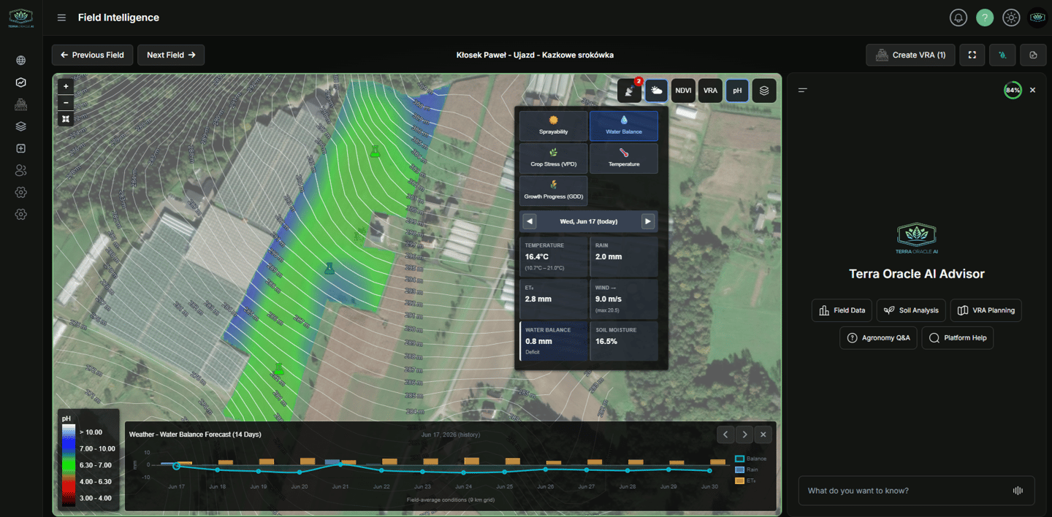Select the Temperature weather mode
The height and width of the screenshot is (517, 1052).
coord(624,158)
